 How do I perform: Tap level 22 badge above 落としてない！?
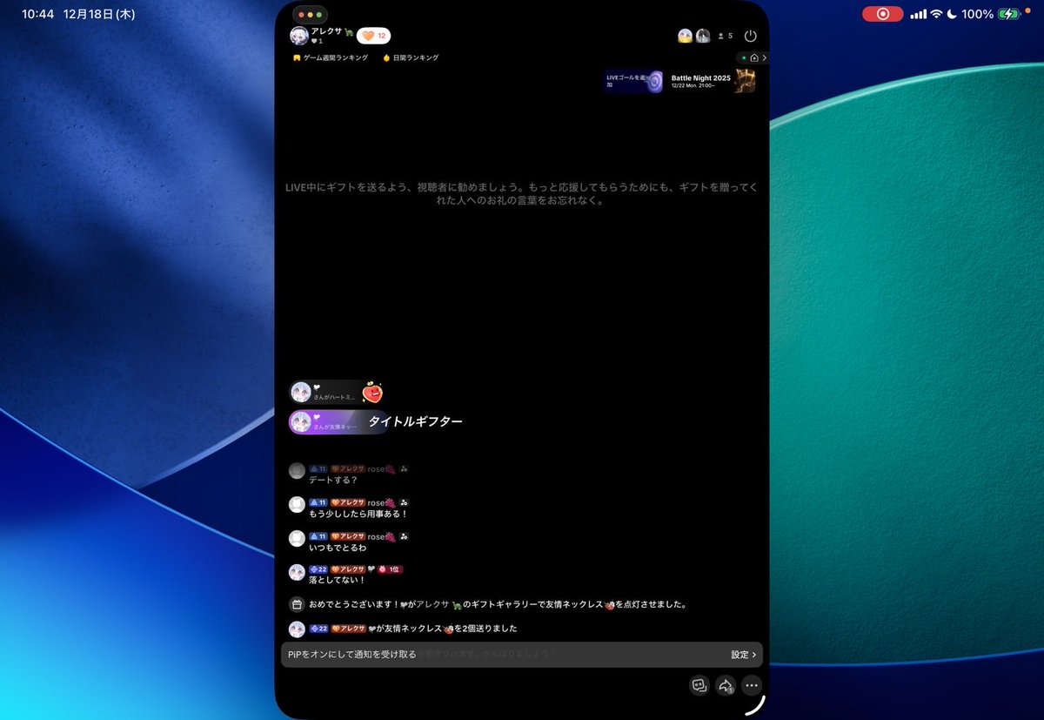point(318,569)
